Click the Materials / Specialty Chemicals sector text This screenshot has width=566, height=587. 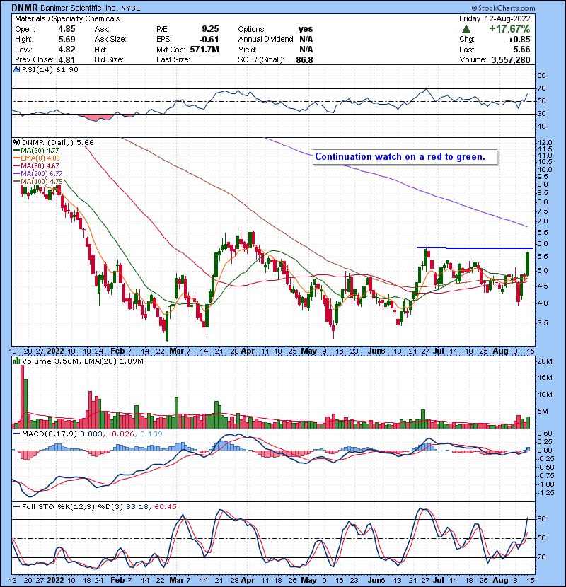click(67, 18)
